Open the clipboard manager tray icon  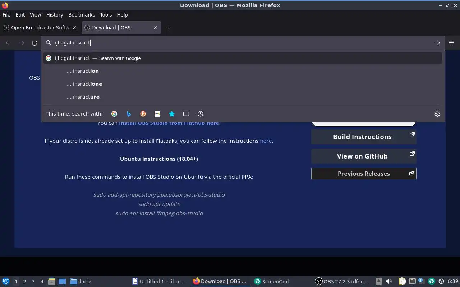point(402,281)
